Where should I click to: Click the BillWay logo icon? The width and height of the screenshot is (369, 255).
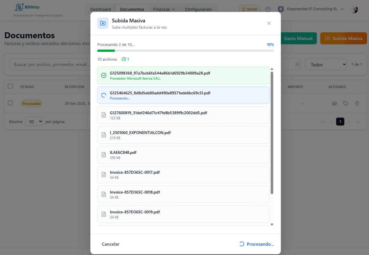(x=19, y=7)
